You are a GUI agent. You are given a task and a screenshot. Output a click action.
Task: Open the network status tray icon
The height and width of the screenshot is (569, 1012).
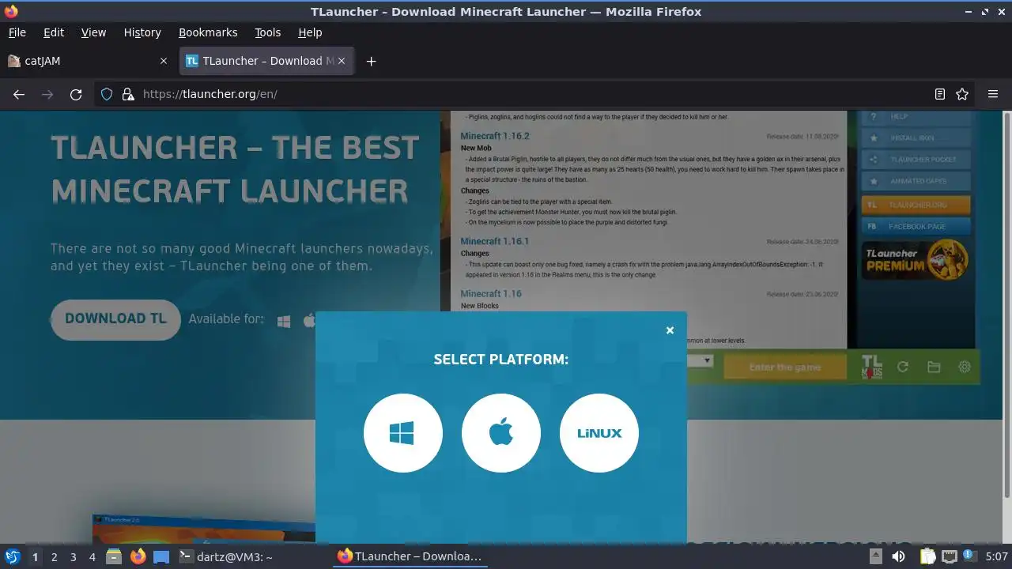(x=949, y=556)
